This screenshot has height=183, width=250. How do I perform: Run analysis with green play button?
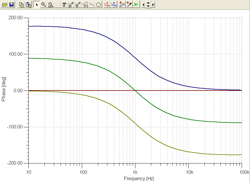(136, 5)
